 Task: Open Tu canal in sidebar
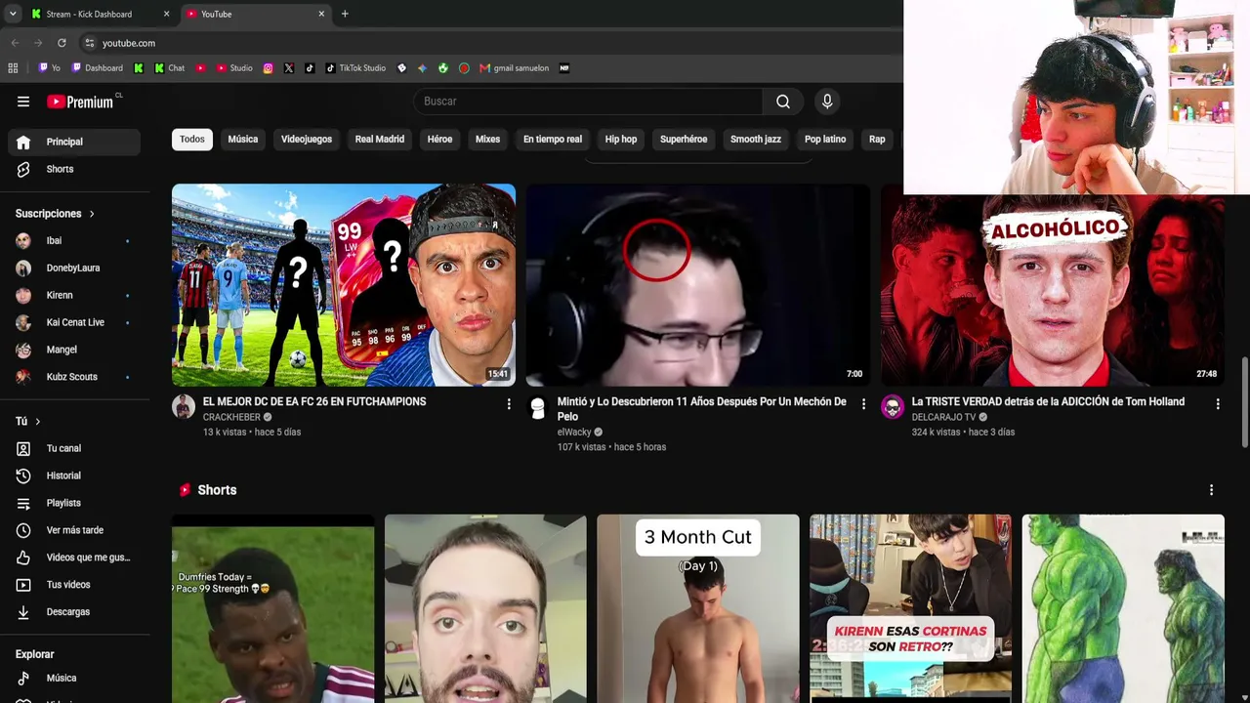coord(74,448)
